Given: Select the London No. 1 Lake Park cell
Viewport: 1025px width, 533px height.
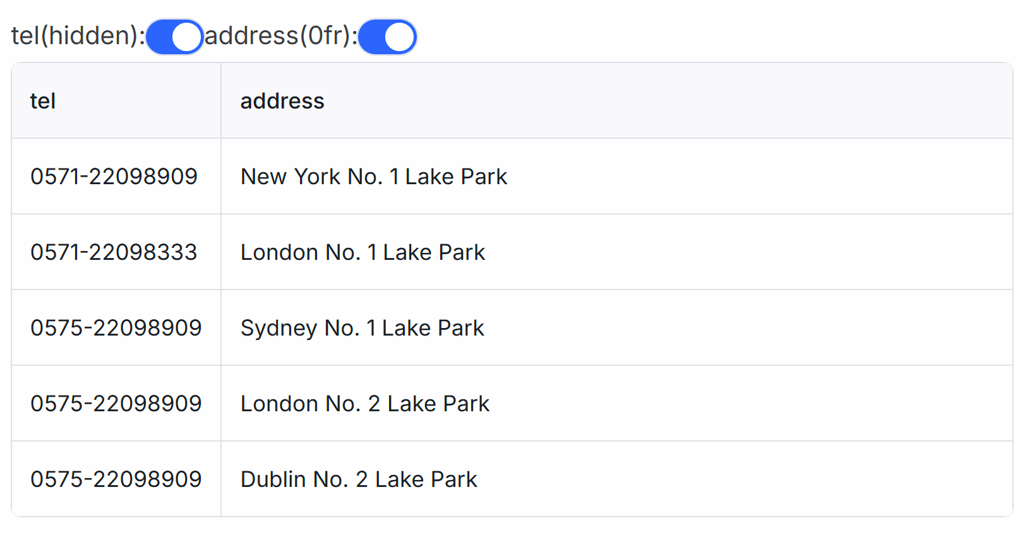Looking at the screenshot, I should (x=363, y=252).
